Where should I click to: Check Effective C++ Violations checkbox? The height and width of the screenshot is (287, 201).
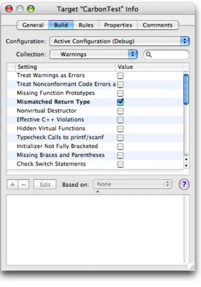point(120,120)
